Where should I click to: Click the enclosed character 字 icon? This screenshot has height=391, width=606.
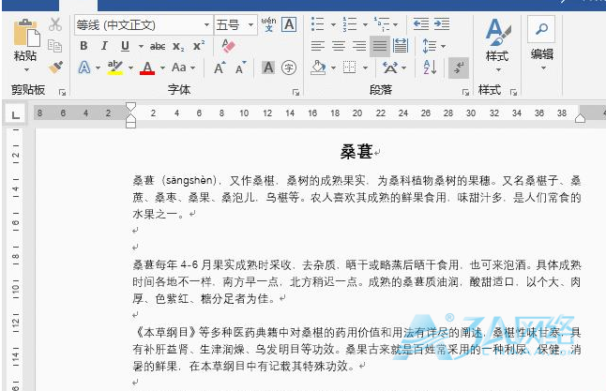[289, 68]
